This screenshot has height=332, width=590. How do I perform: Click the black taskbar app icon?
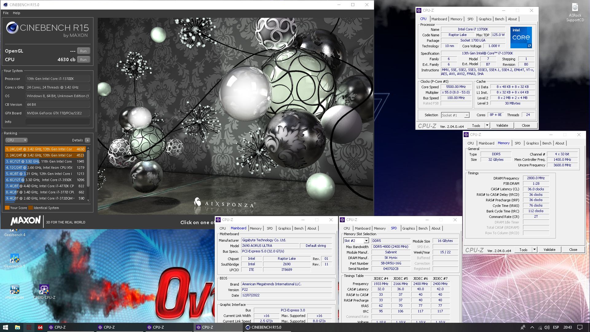(x=29, y=327)
